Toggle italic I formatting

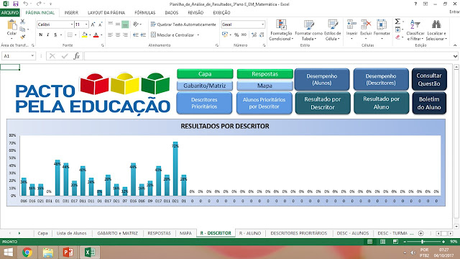tap(48, 35)
